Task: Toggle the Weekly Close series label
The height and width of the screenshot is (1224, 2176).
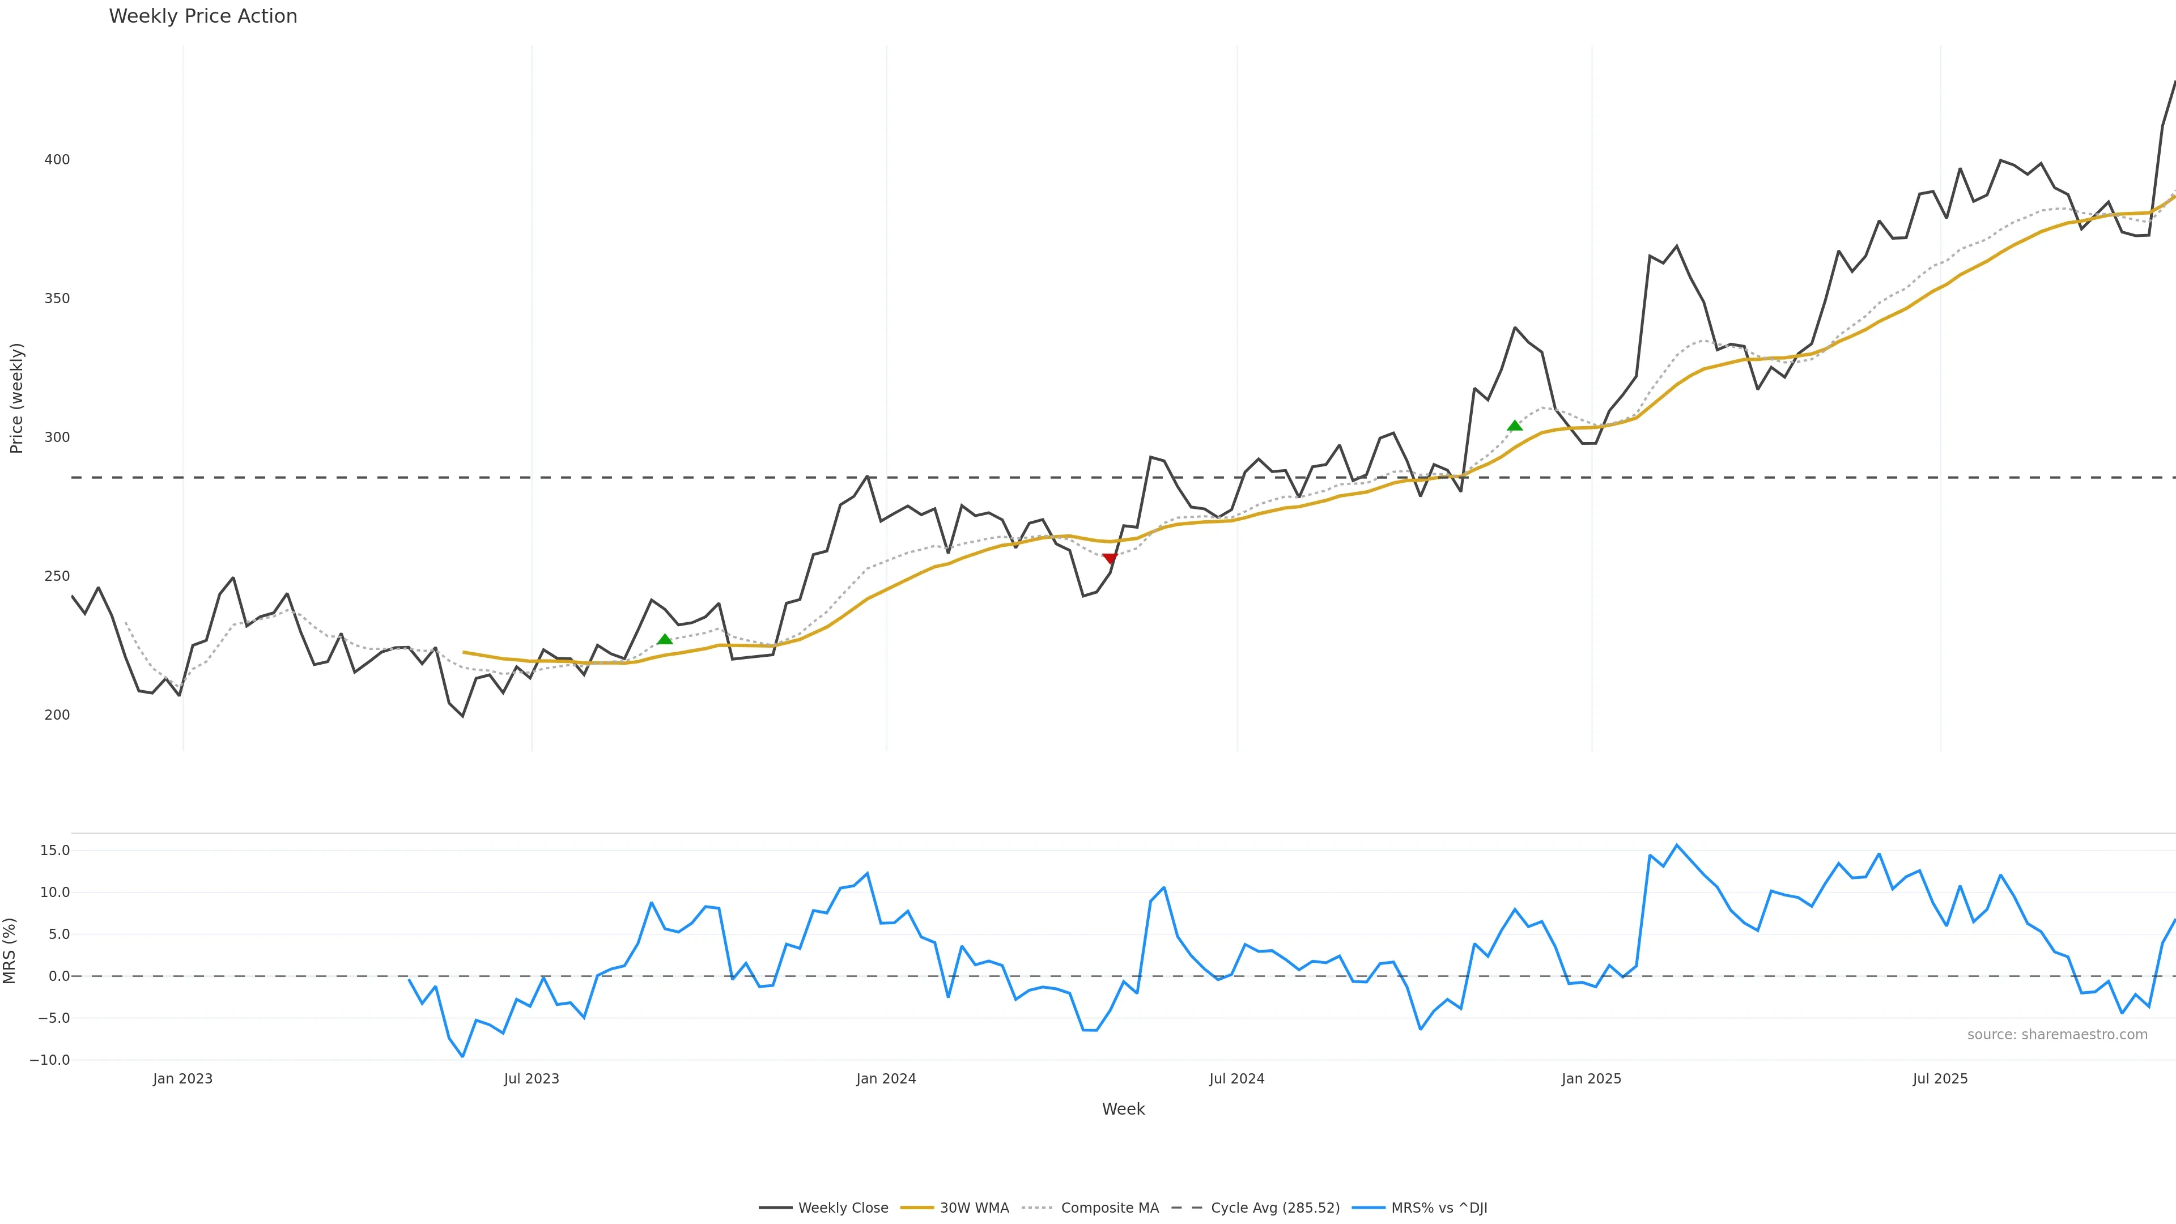Action: (x=843, y=1208)
